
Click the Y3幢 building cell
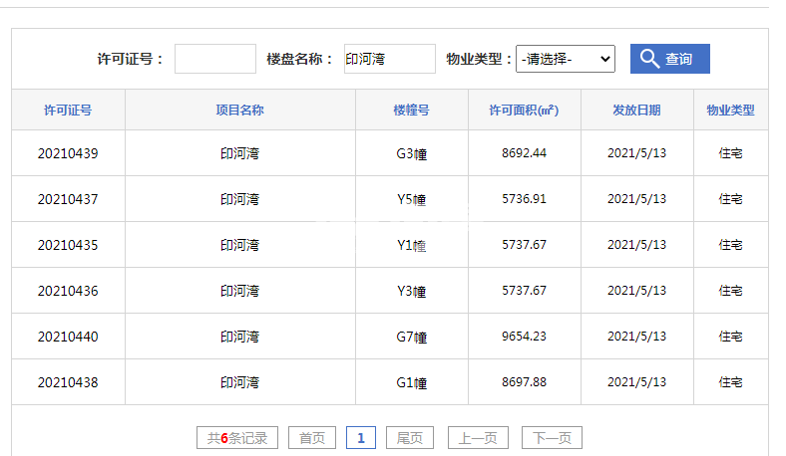point(412,292)
